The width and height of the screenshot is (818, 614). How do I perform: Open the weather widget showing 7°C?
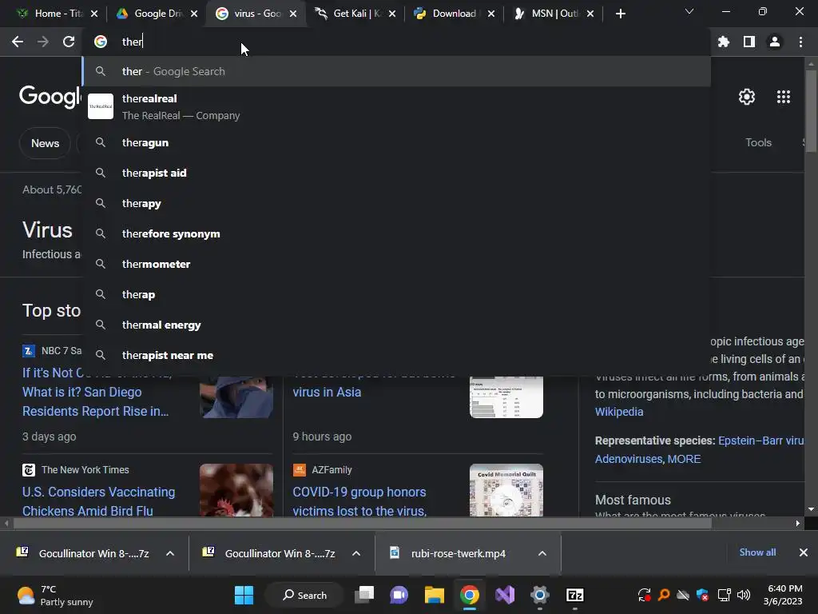coord(55,595)
